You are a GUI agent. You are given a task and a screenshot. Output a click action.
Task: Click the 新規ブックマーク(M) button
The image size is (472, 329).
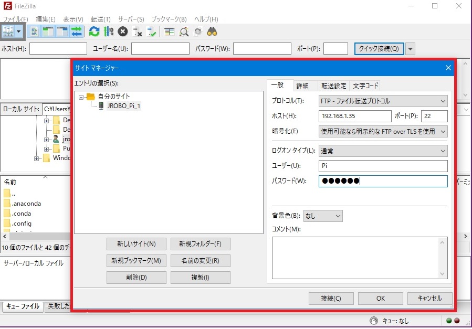(137, 261)
